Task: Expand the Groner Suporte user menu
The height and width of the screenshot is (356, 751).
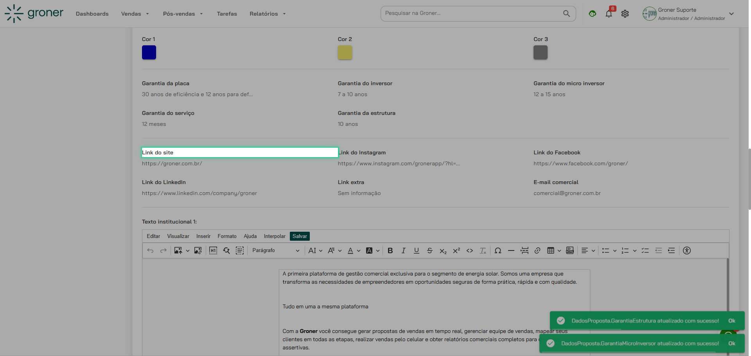Action: [731, 14]
